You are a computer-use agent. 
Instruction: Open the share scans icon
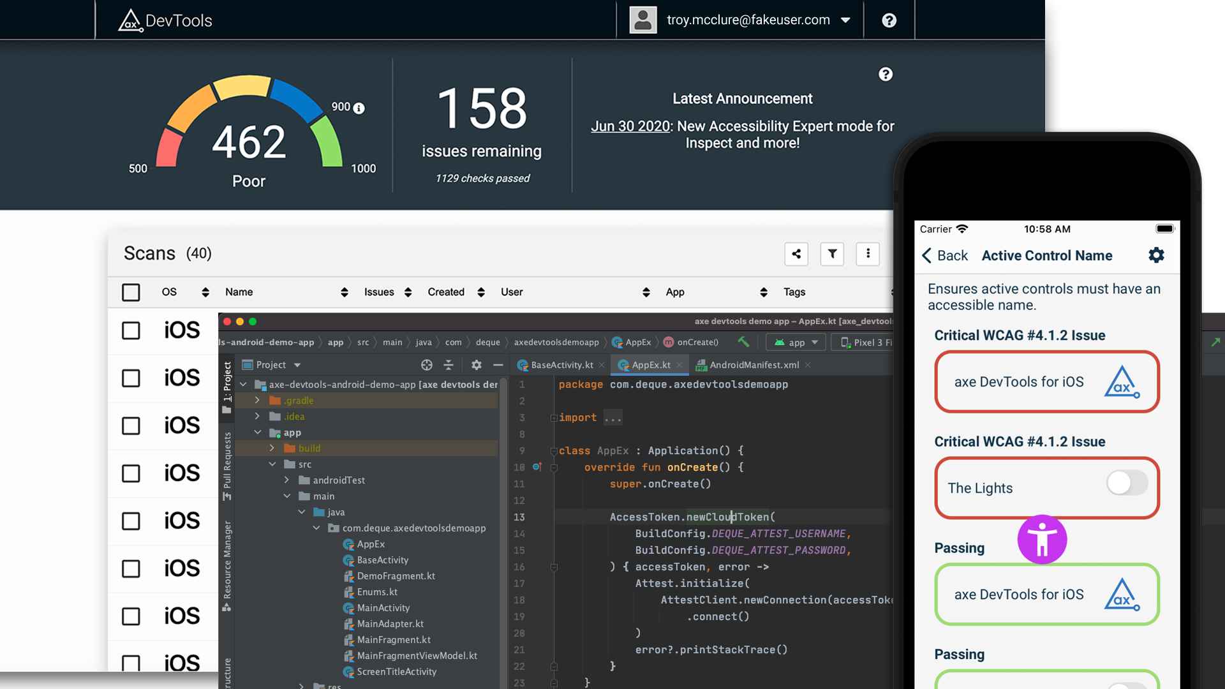[796, 254]
